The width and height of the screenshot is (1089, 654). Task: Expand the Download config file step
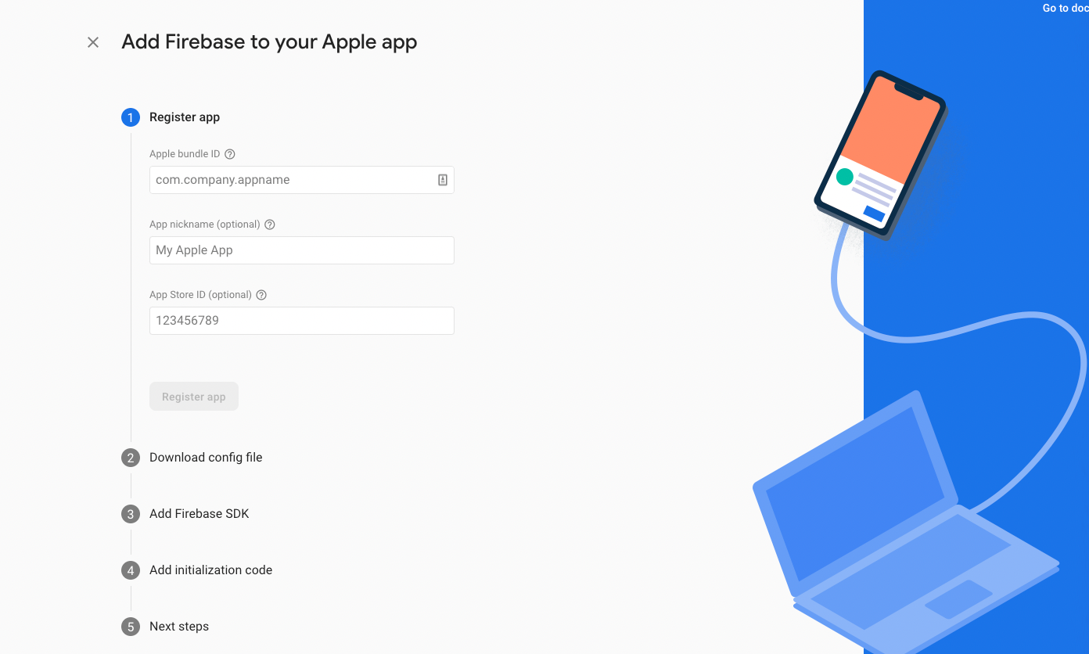coord(206,458)
